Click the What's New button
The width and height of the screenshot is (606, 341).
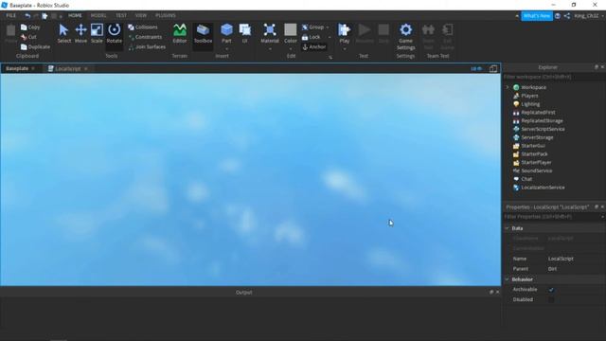tap(537, 16)
